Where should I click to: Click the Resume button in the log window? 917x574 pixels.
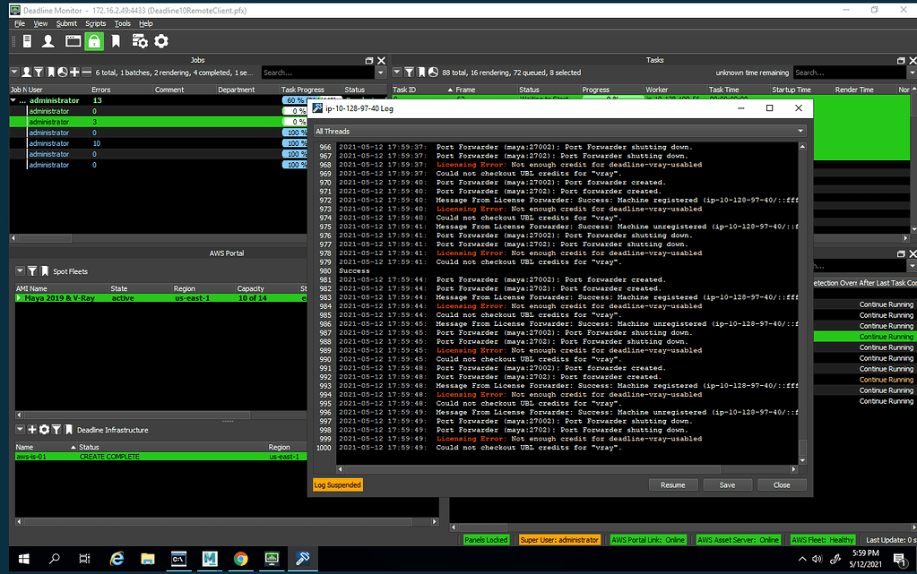pyautogui.click(x=673, y=484)
